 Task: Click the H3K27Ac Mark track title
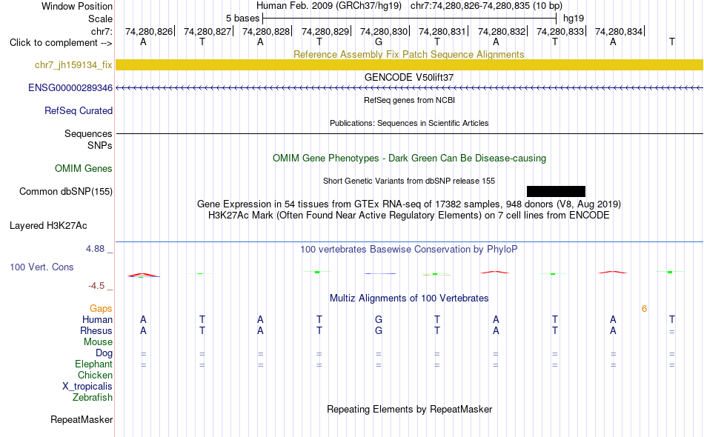[x=408, y=216]
